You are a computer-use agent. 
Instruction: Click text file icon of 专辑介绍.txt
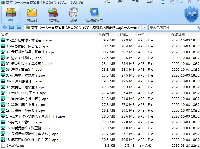[3, 146]
